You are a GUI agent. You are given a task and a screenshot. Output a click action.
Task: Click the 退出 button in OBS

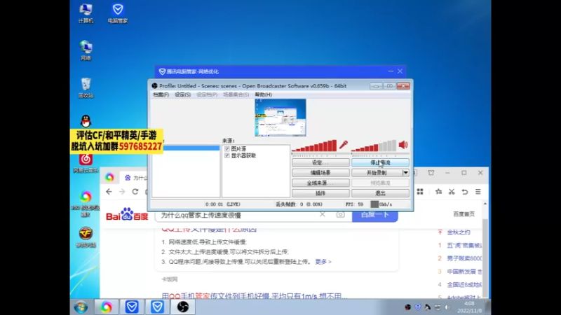tap(380, 193)
